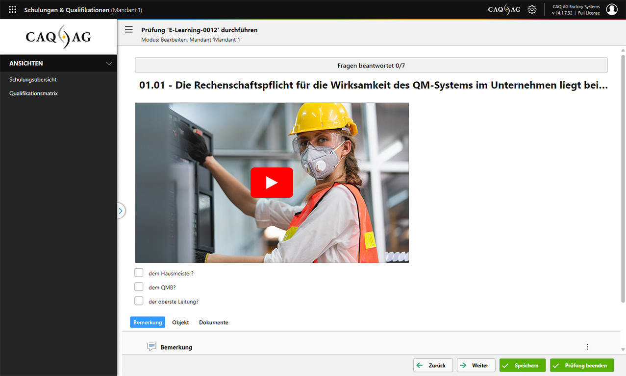Click the CAQ AG logo in the sidebar
Viewport: 626px width, 376px height.
(x=58, y=37)
